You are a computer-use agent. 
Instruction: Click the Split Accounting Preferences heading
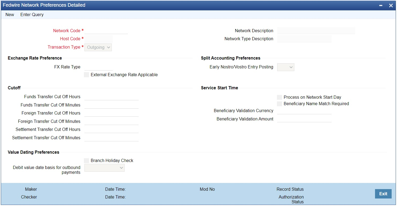coord(231,58)
